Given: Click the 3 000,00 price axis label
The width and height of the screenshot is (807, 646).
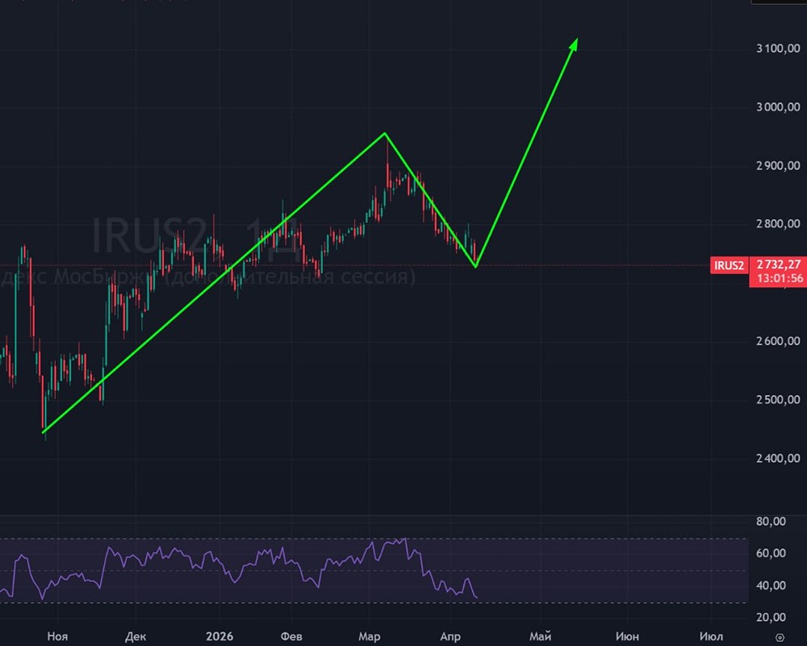Looking at the screenshot, I should [778, 107].
